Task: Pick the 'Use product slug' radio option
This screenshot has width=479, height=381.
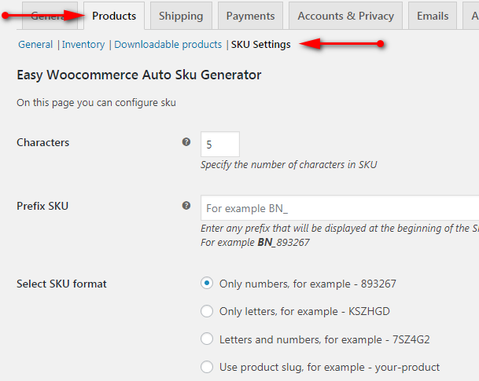Action: (207, 367)
